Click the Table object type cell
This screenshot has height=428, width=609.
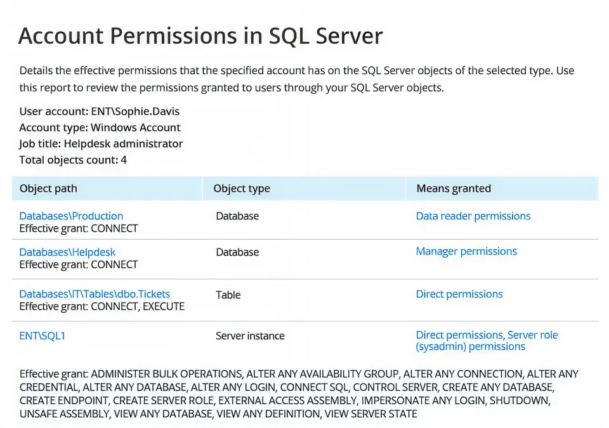coord(227,295)
